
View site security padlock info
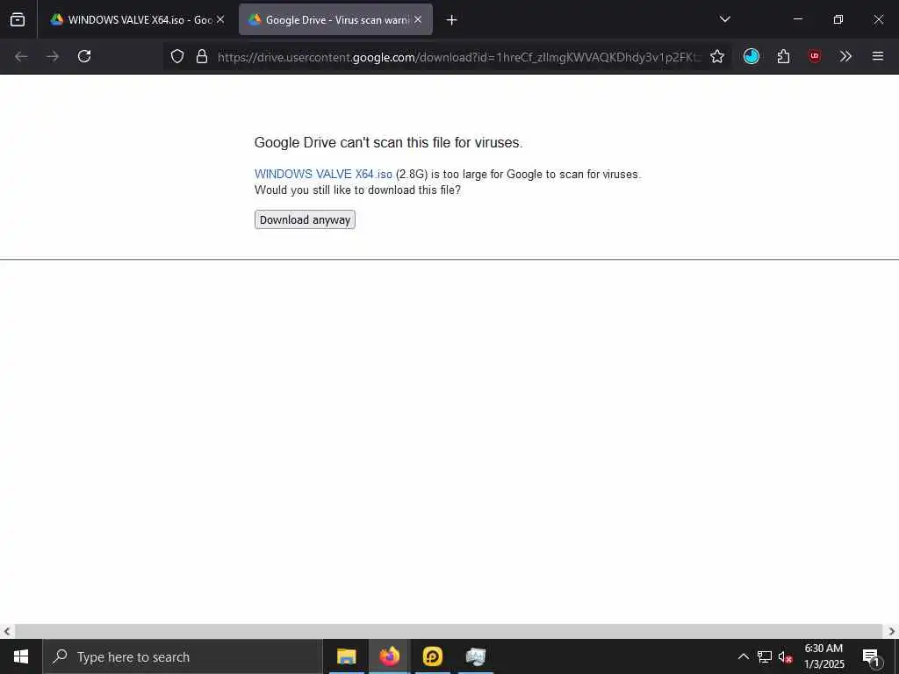coord(202,56)
